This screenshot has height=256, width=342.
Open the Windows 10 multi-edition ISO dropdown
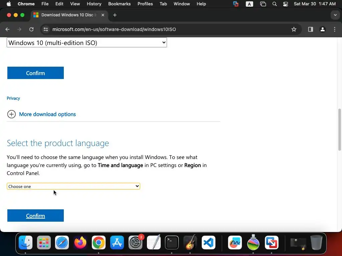(x=87, y=43)
